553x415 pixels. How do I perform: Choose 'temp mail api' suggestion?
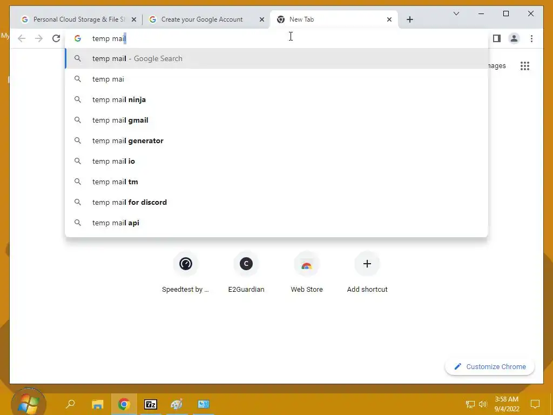click(276, 223)
